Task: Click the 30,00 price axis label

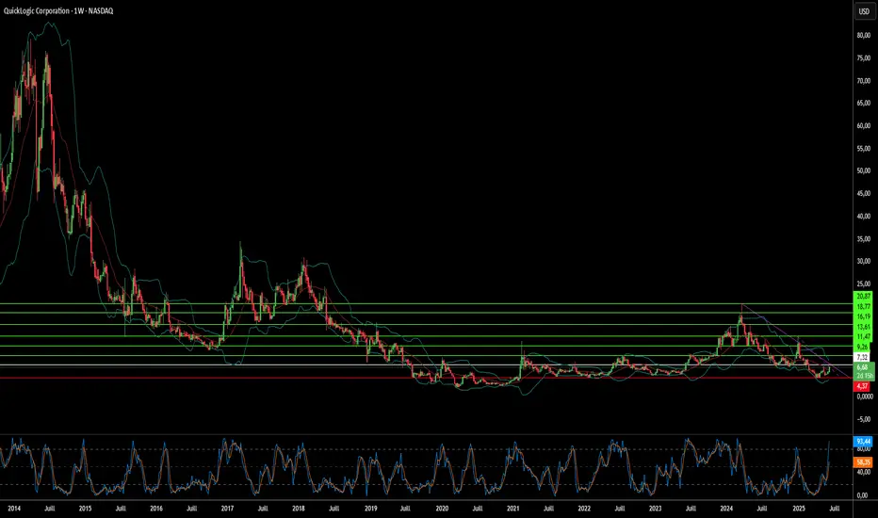Action: tap(864, 261)
